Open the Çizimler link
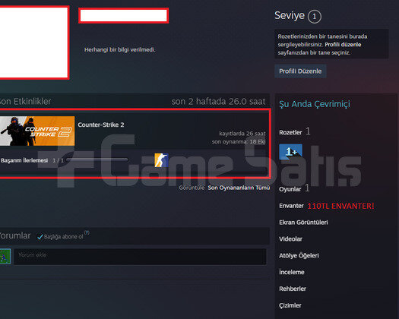Viewport: 399px width, 319px height. coord(290,305)
